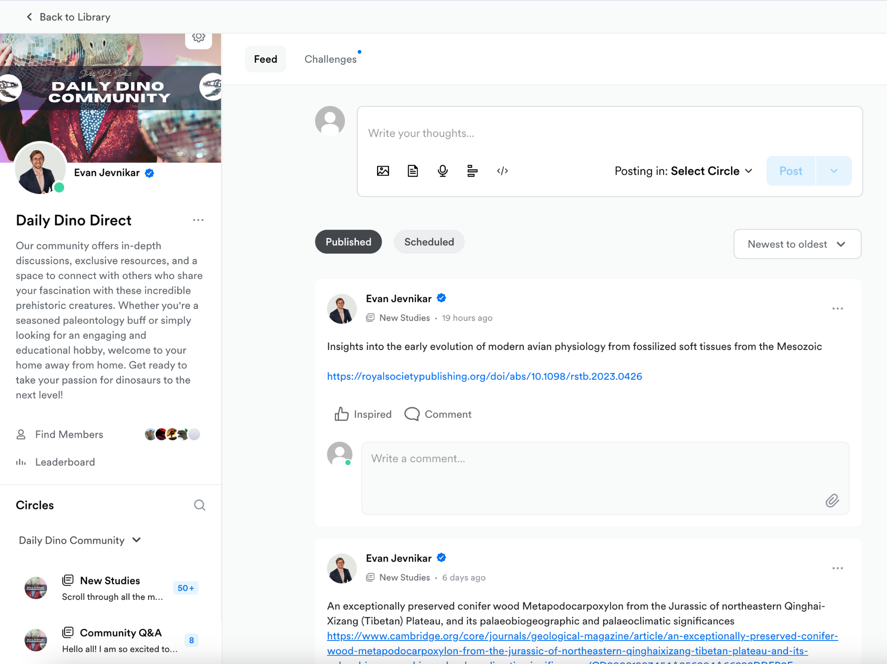
Task: Switch to the Challenges tab
Action: click(330, 59)
